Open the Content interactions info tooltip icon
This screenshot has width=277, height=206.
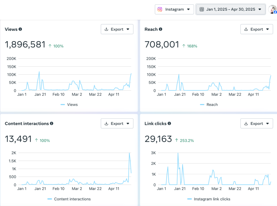52,123
